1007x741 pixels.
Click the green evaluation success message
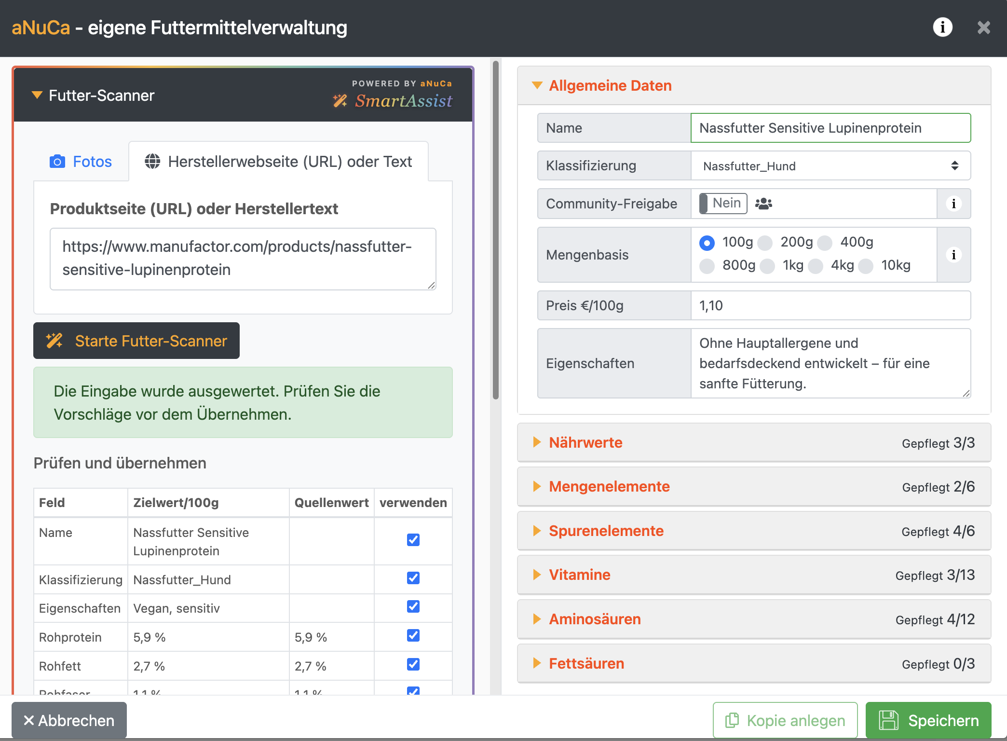click(243, 402)
